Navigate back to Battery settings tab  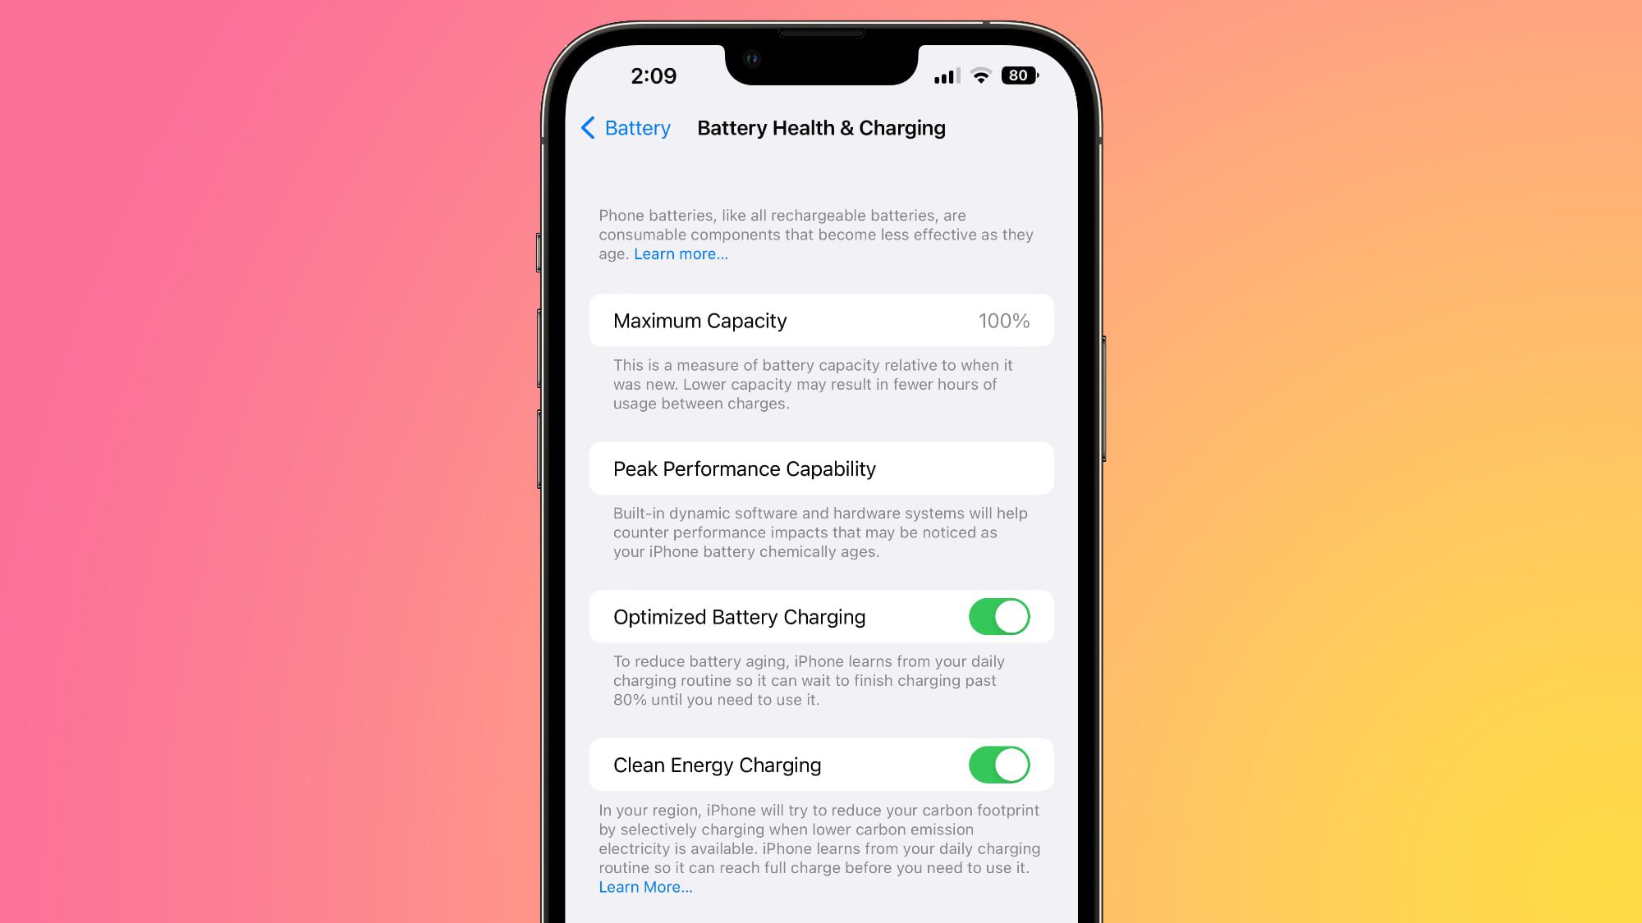tap(624, 127)
